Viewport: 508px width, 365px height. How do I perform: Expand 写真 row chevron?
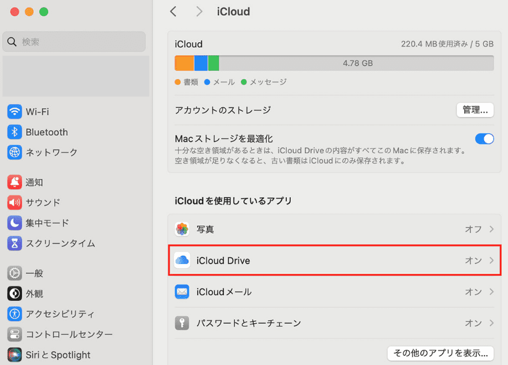(x=491, y=229)
